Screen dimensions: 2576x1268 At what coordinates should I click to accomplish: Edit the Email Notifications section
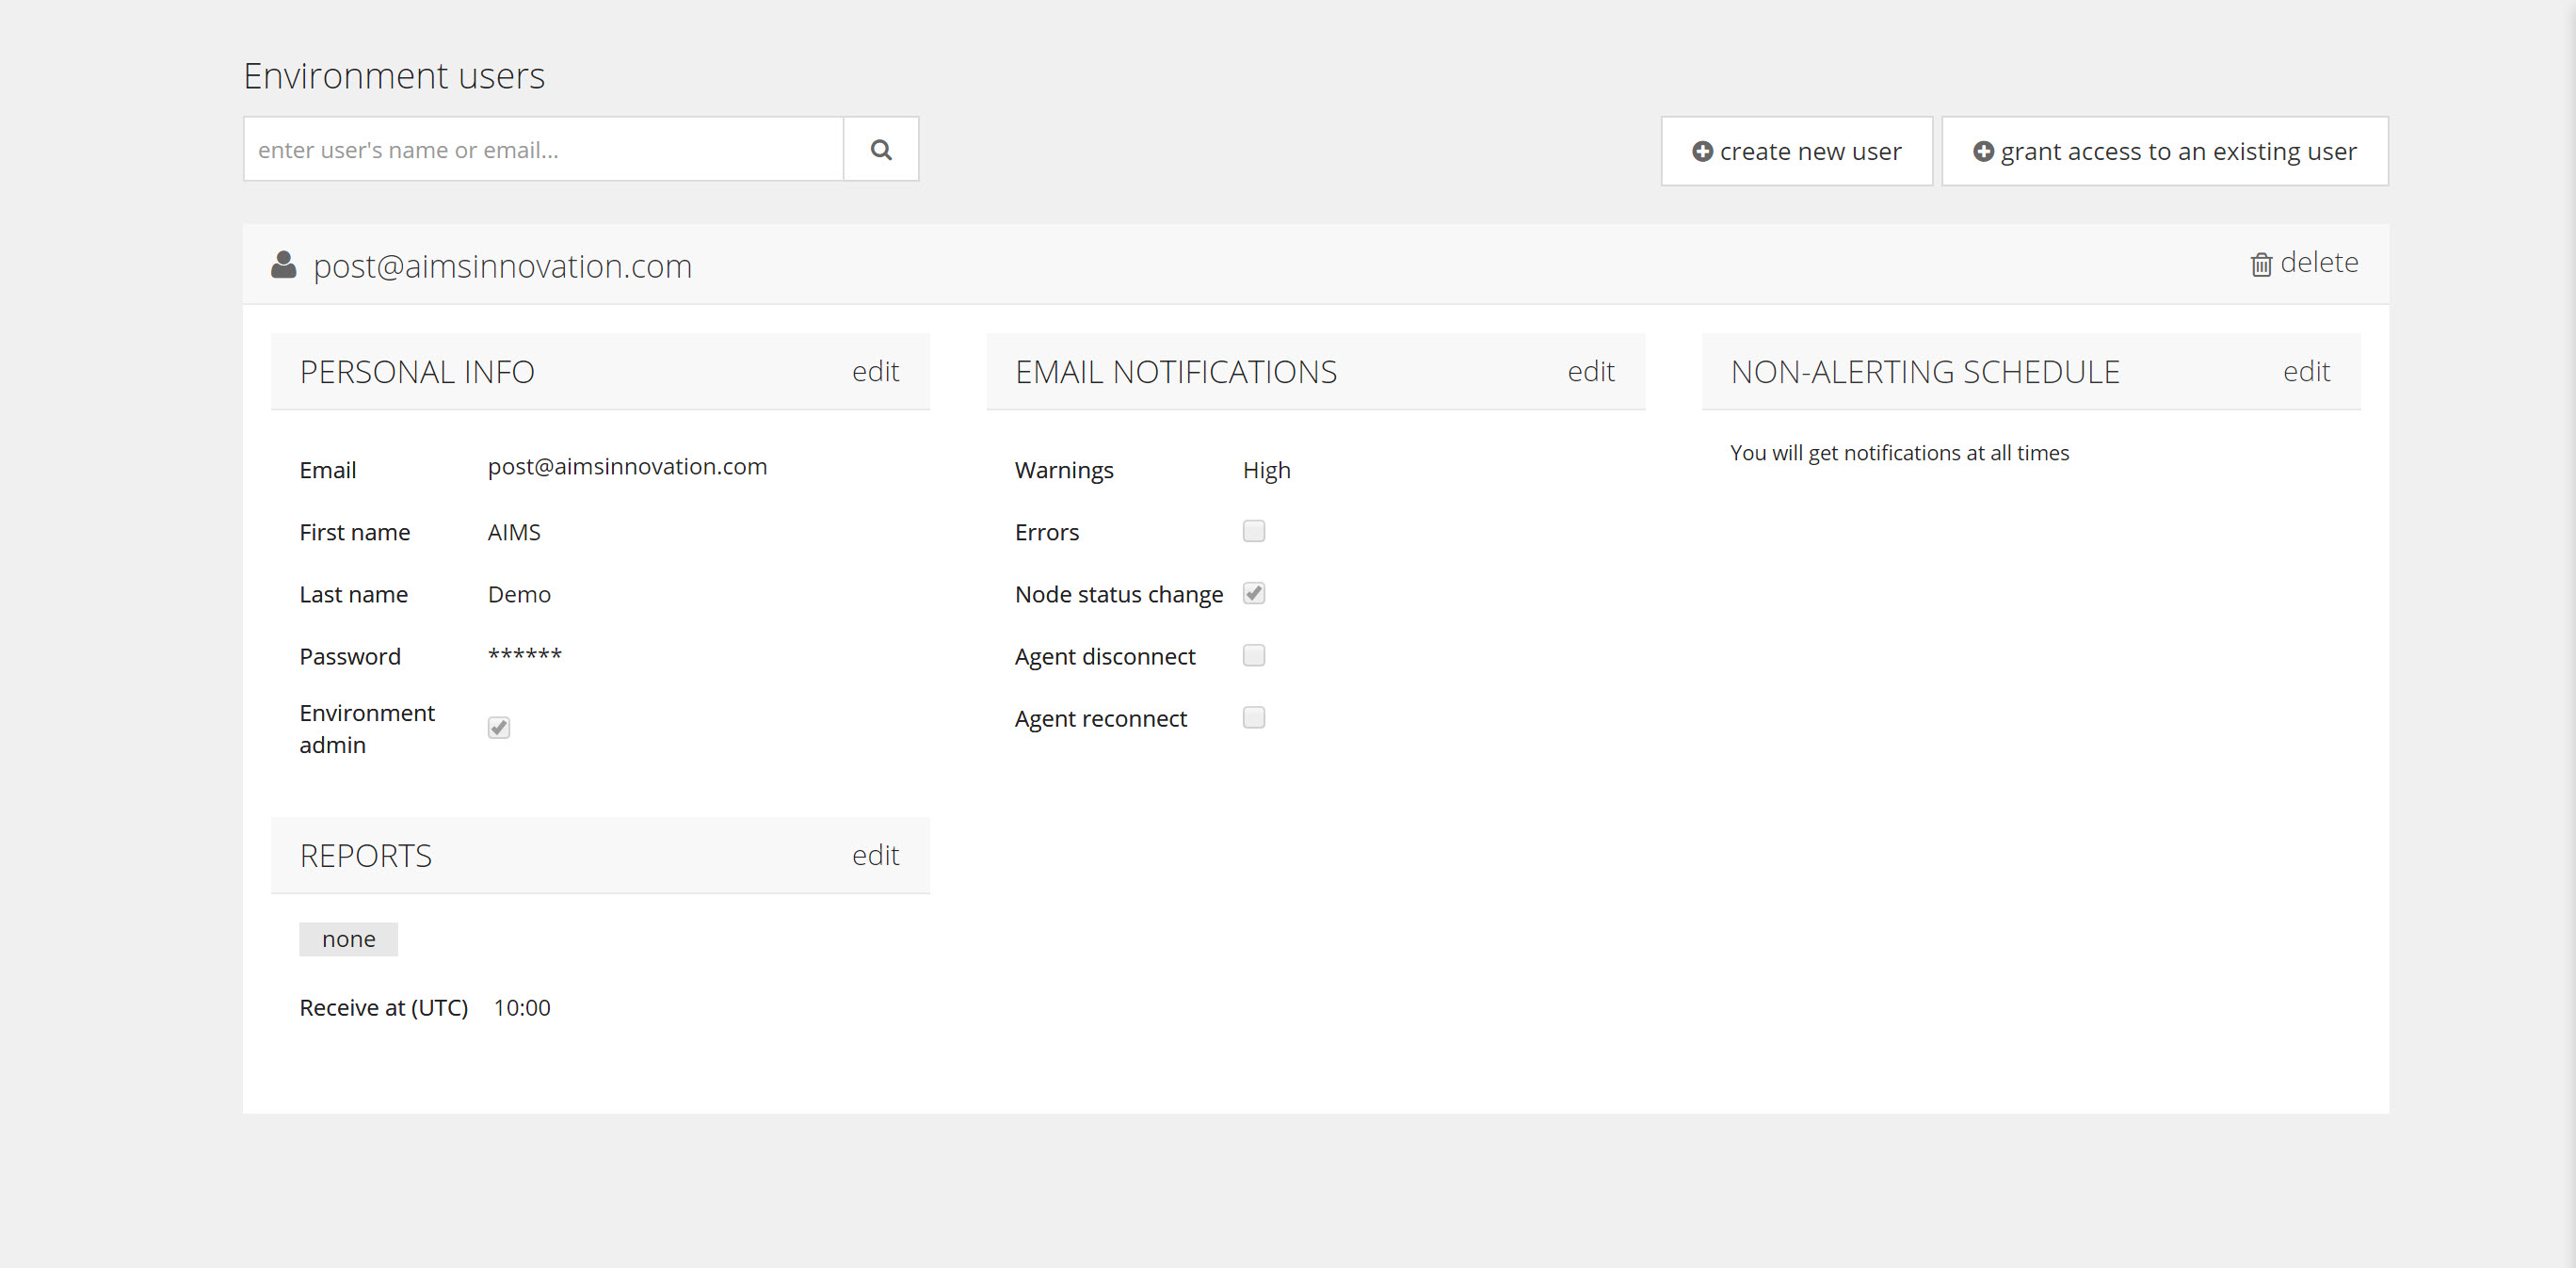coord(1590,372)
